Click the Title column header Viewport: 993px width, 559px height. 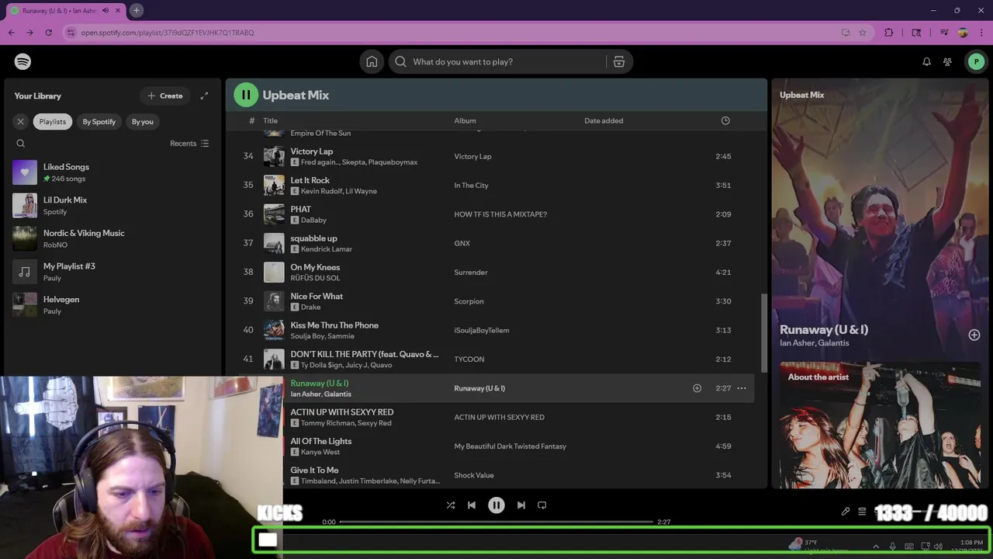point(270,120)
